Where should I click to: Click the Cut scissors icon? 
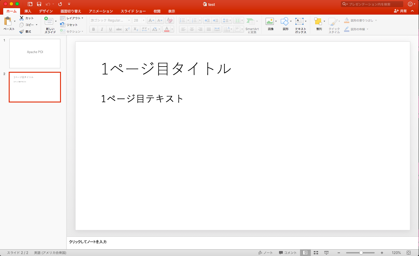[22, 18]
